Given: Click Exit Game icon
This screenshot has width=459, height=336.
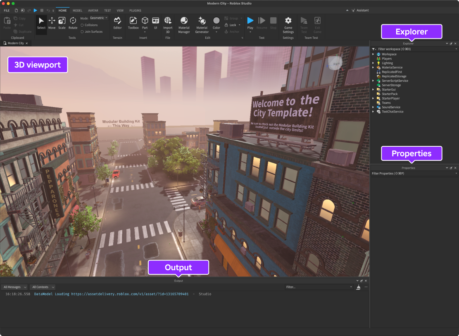Looking at the screenshot, I should tap(317, 21).
